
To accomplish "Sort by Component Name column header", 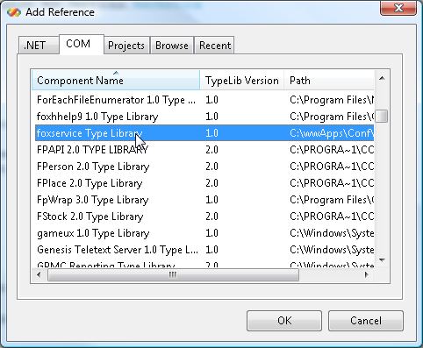I will tap(116, 80).
